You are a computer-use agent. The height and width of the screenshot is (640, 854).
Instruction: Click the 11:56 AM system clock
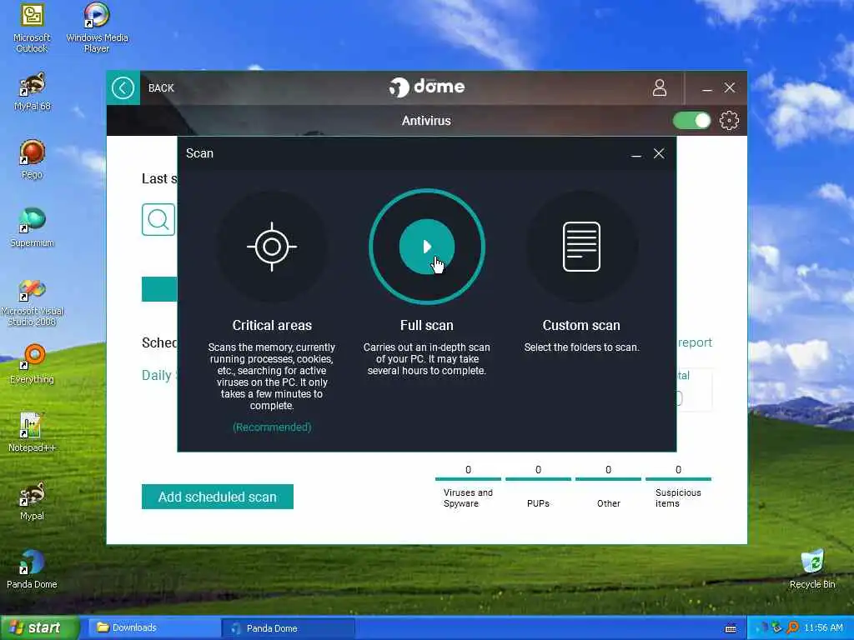(823, 627)
